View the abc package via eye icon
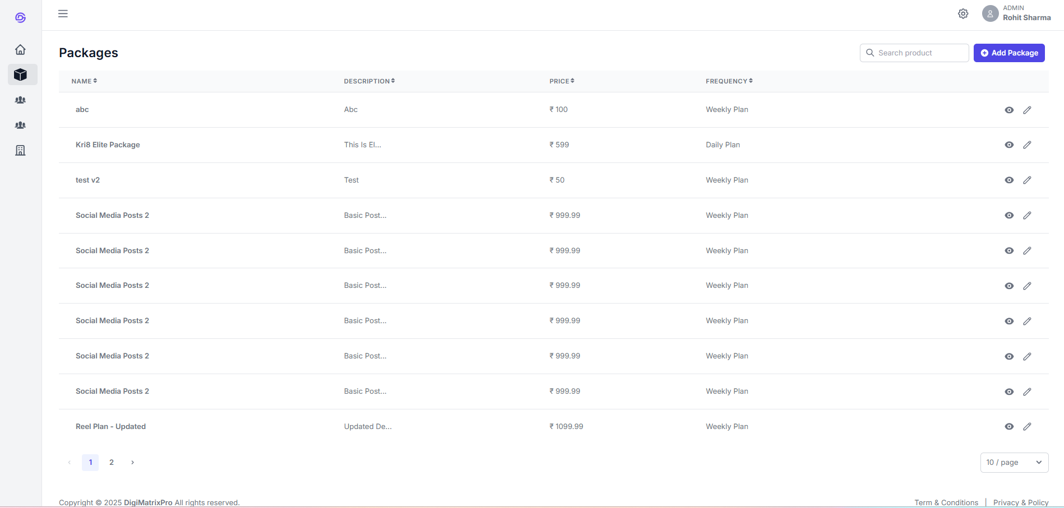The image size is (1064, 508). click(1009, 110)
